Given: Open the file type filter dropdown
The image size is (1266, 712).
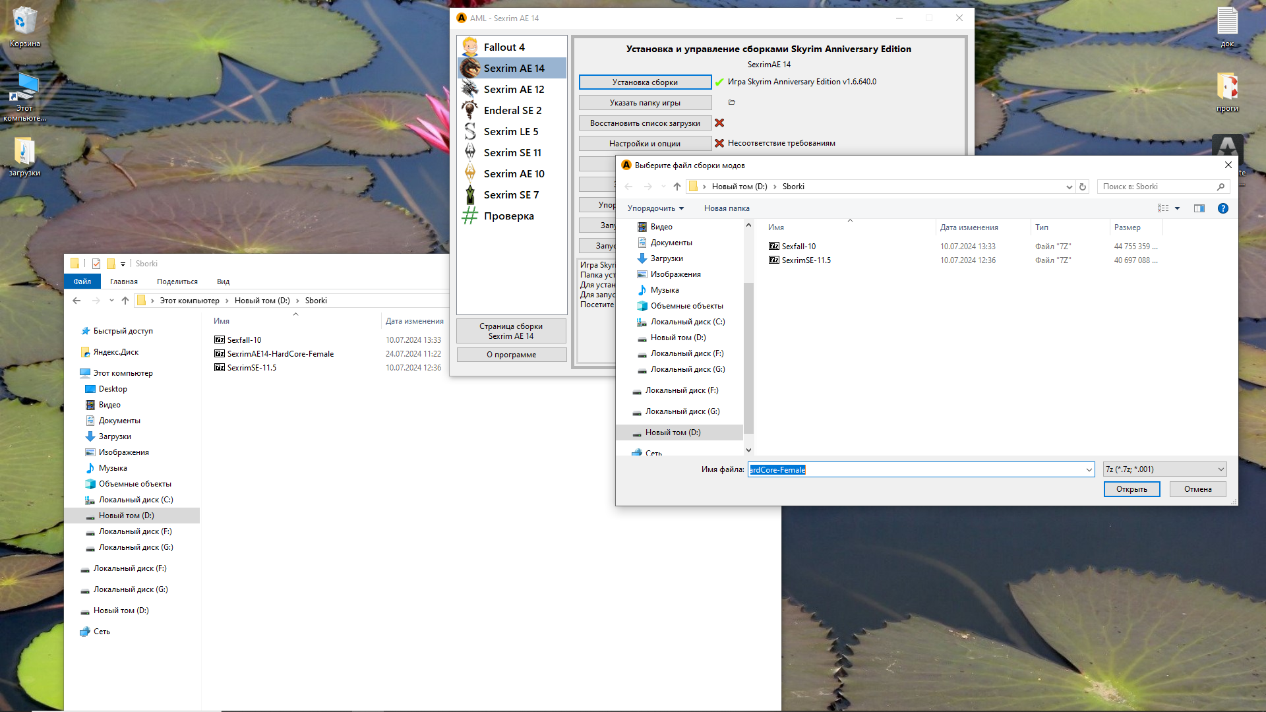Looking at the screenshot, I should point(1164,469).
